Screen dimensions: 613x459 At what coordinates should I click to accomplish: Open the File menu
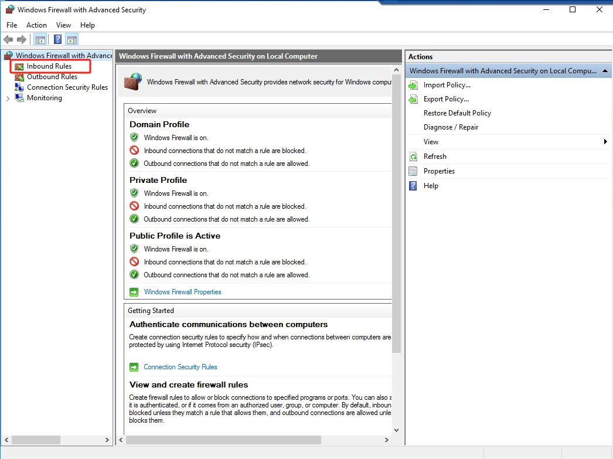12,25
